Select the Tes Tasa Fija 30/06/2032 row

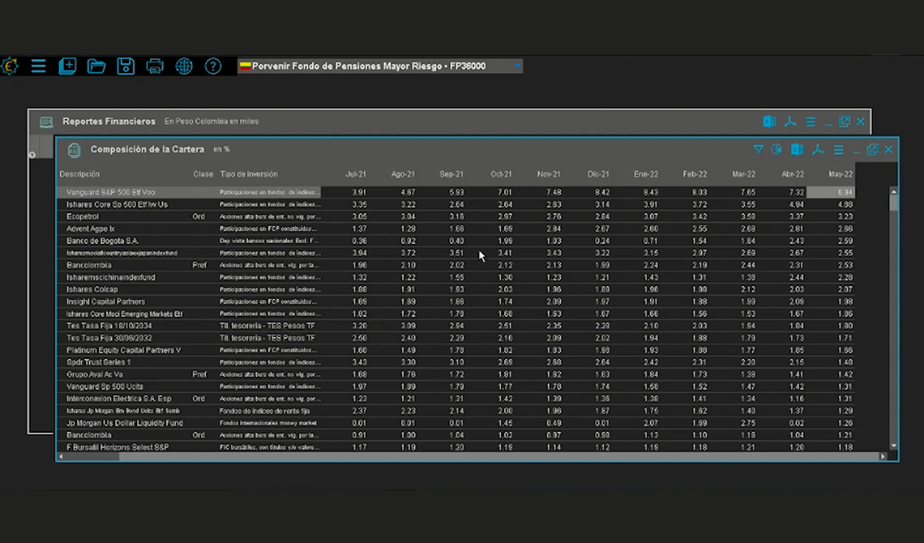pos(456,338)
